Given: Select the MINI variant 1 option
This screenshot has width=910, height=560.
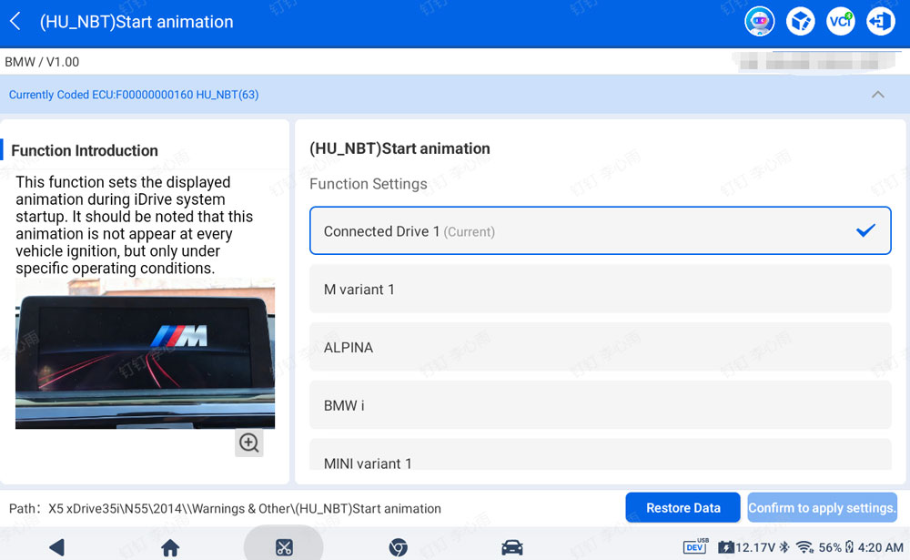Looking at the screenshot, I should tap(600, 455).
